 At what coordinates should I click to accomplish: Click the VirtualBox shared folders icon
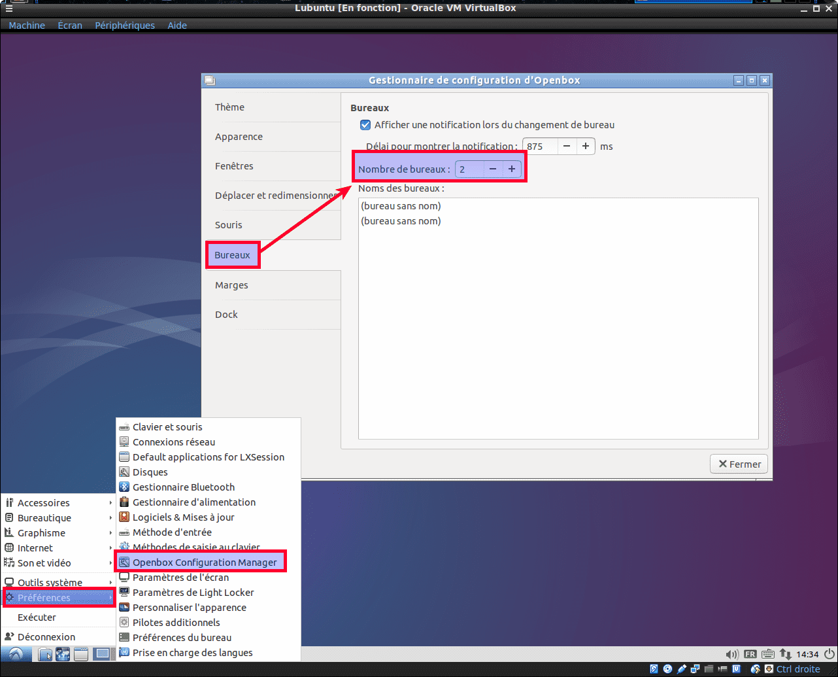tap(709, 669)
